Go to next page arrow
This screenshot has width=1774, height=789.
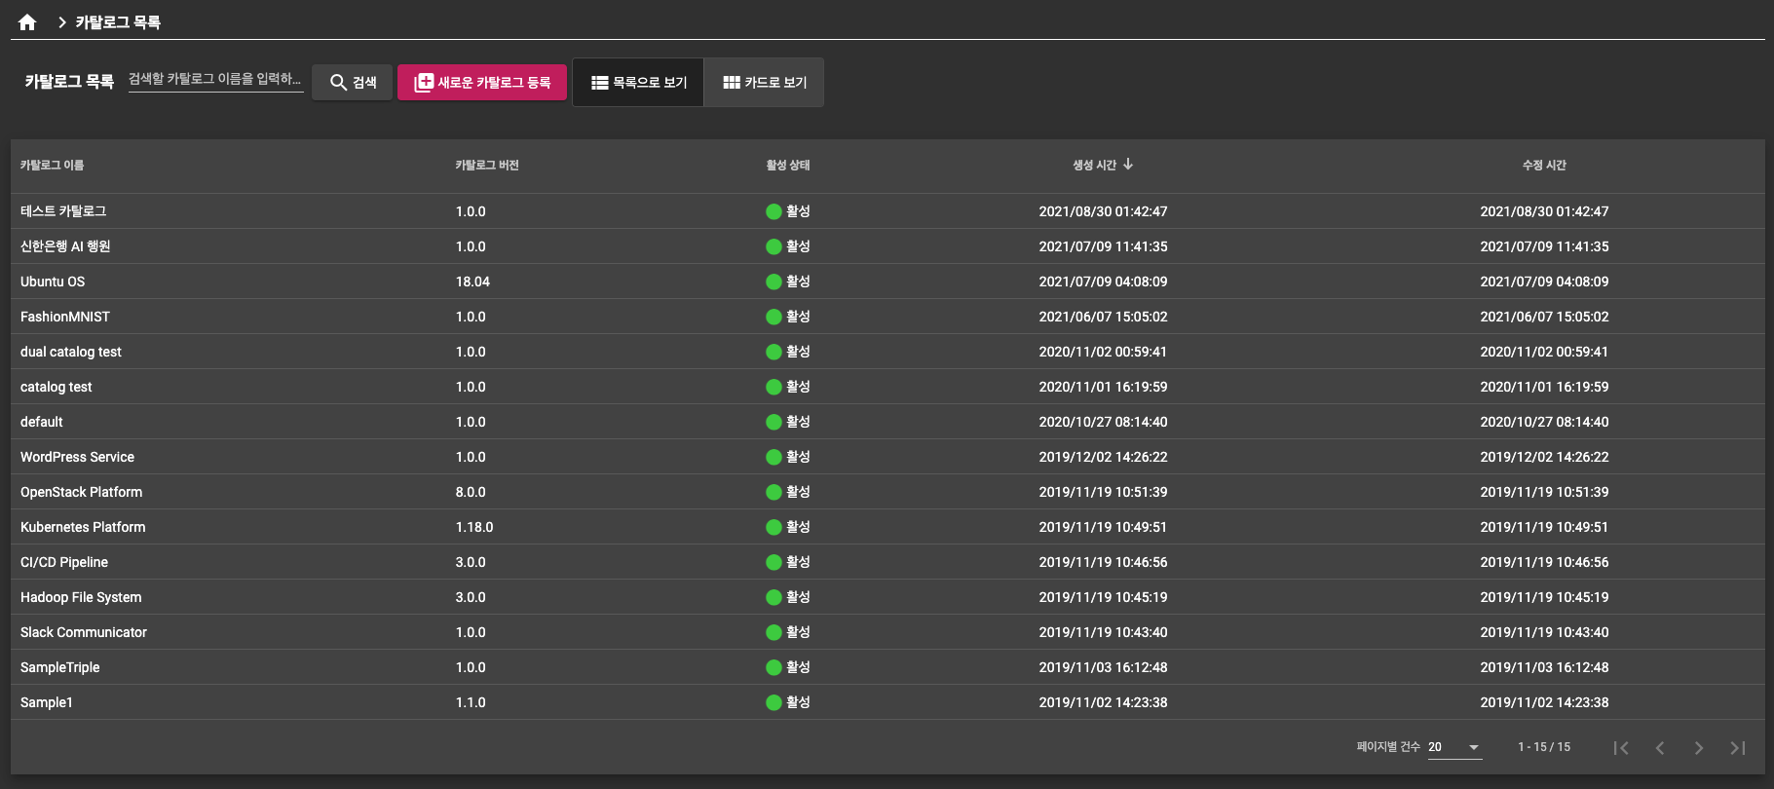point(1699,748)
